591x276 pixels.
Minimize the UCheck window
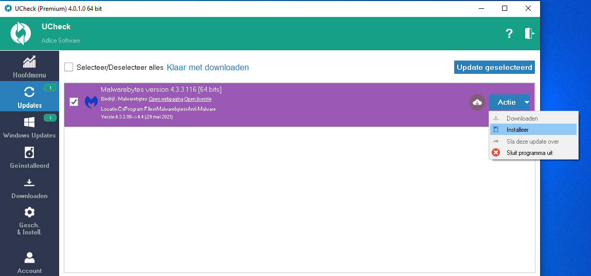pos(481,8)
